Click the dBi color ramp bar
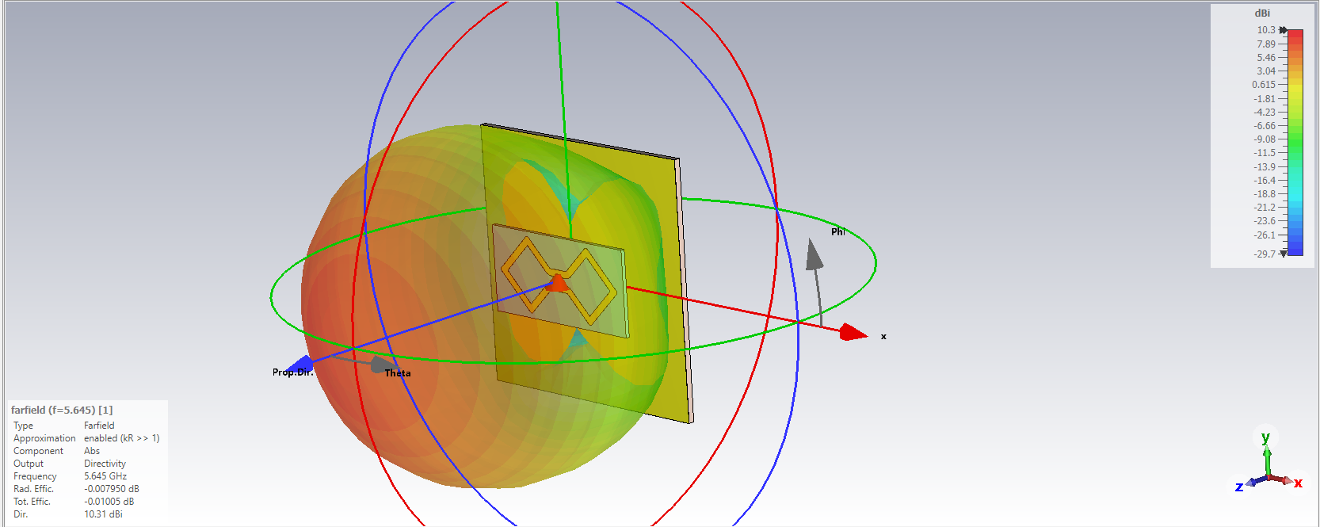 pos(1295,143)
